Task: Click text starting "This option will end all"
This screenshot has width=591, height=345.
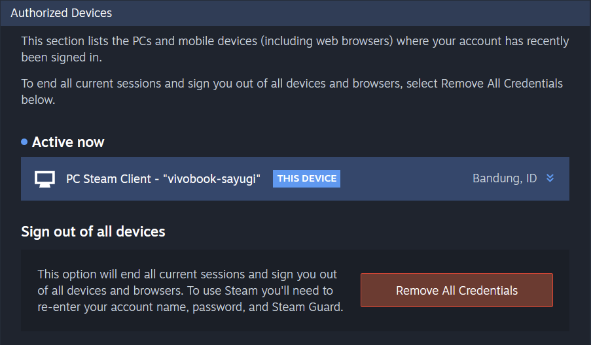Action: tap(190, 291)
